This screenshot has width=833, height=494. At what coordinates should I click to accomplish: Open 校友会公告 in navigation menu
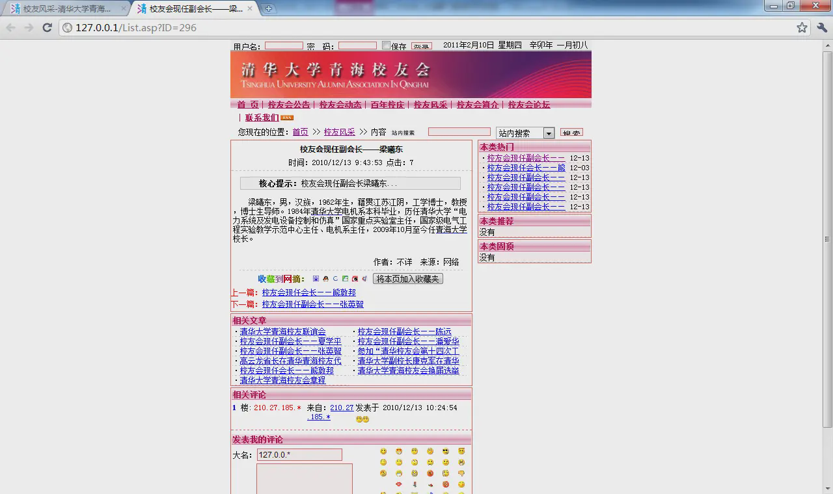click(289, 105)
